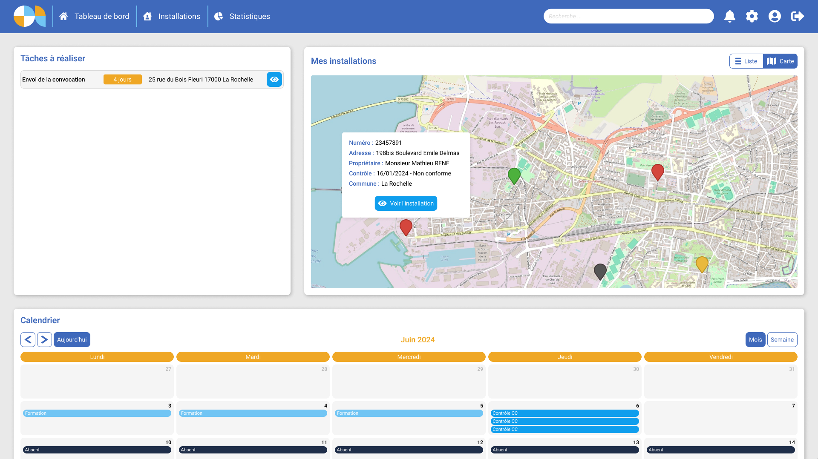Select calendar day cell 7
This screenshot has width=818, height=459.
click(x=721, y=418)
